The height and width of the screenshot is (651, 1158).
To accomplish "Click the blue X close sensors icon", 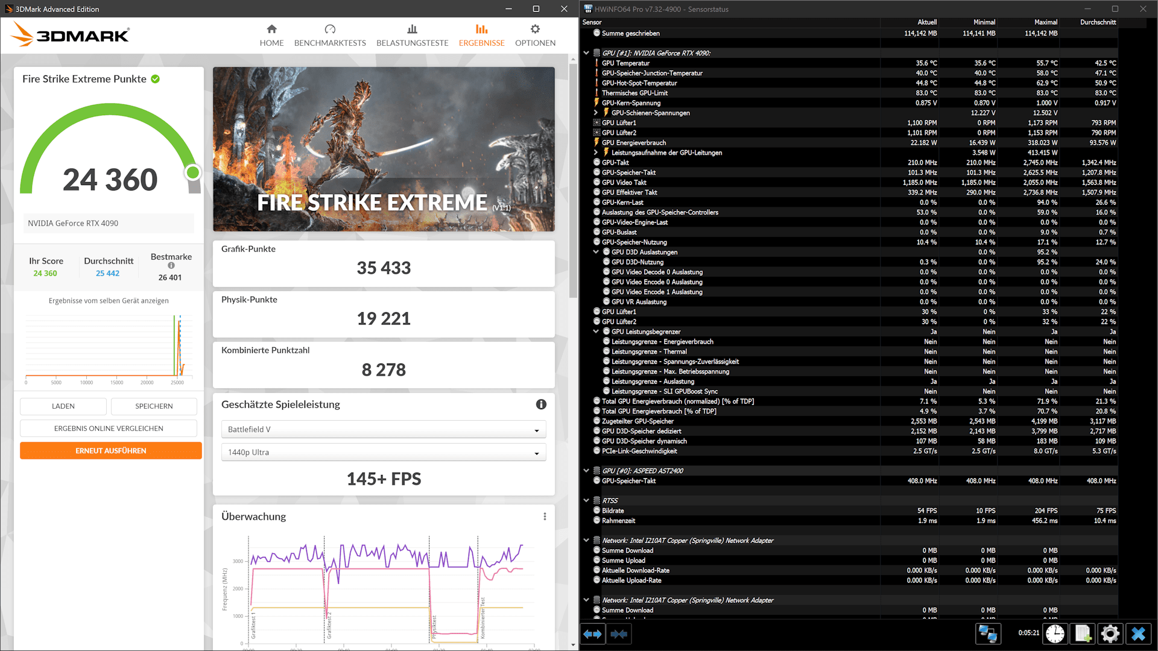I will click(x=1138, y=634).
